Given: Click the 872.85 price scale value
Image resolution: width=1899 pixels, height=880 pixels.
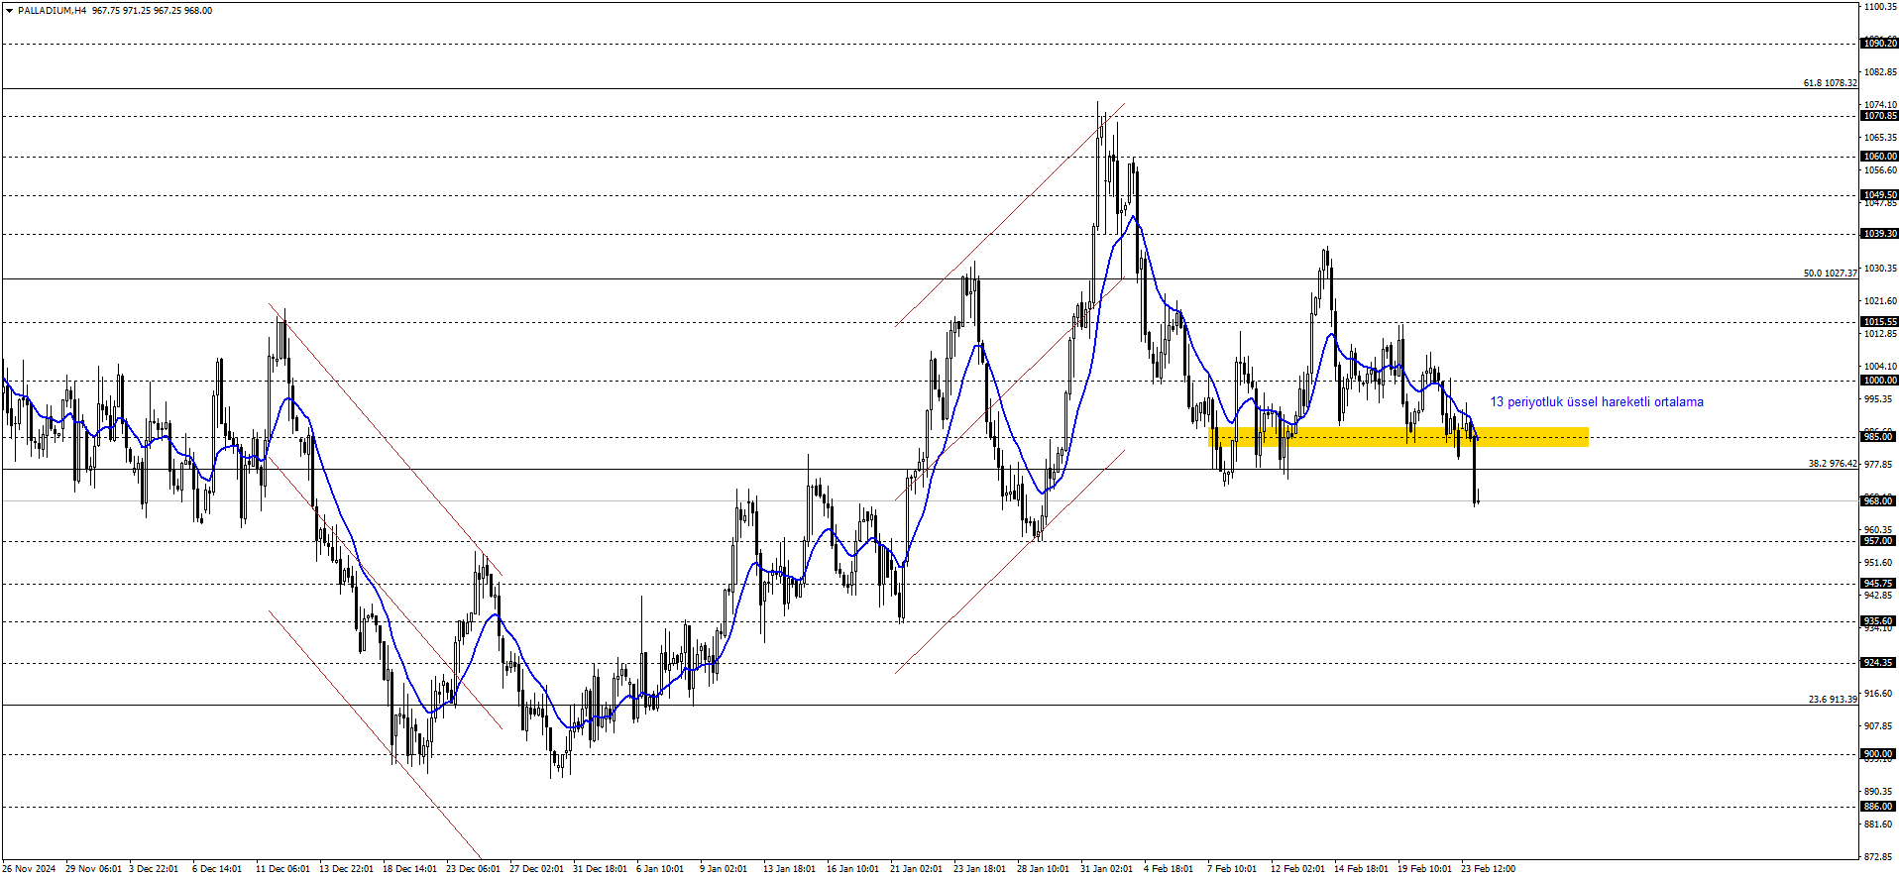Looking at the screenshot, I should [x=1878, y=857].
